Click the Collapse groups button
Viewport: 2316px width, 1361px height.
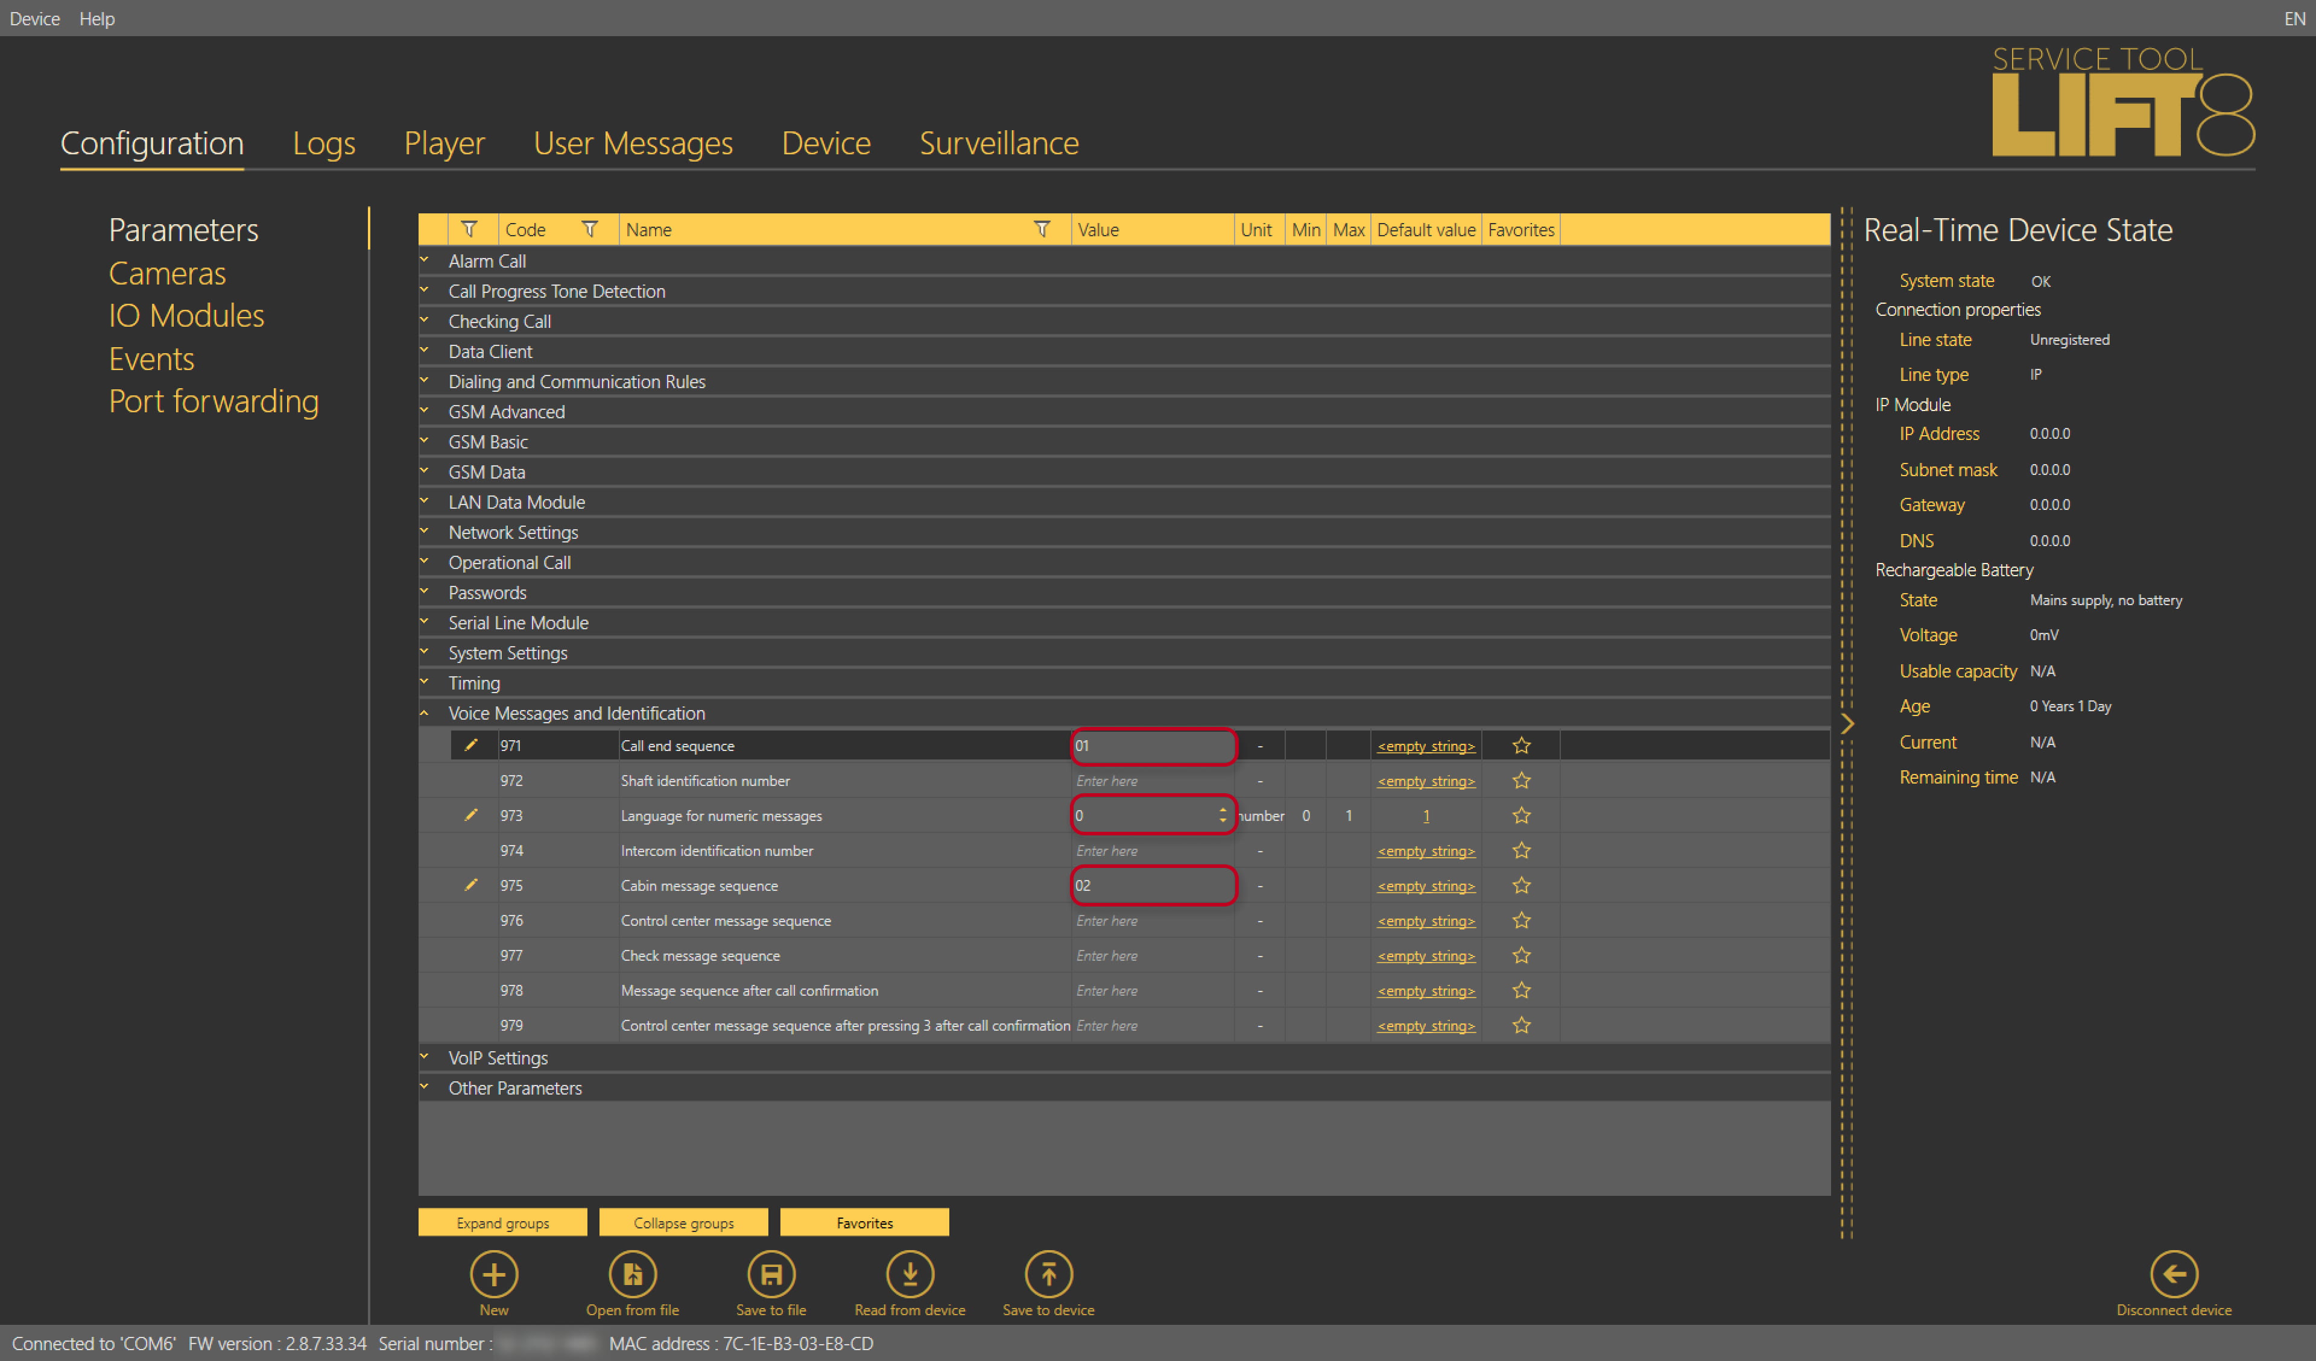coord(684,1222)
